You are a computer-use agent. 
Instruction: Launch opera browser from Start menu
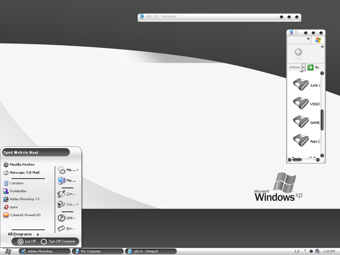11,207
